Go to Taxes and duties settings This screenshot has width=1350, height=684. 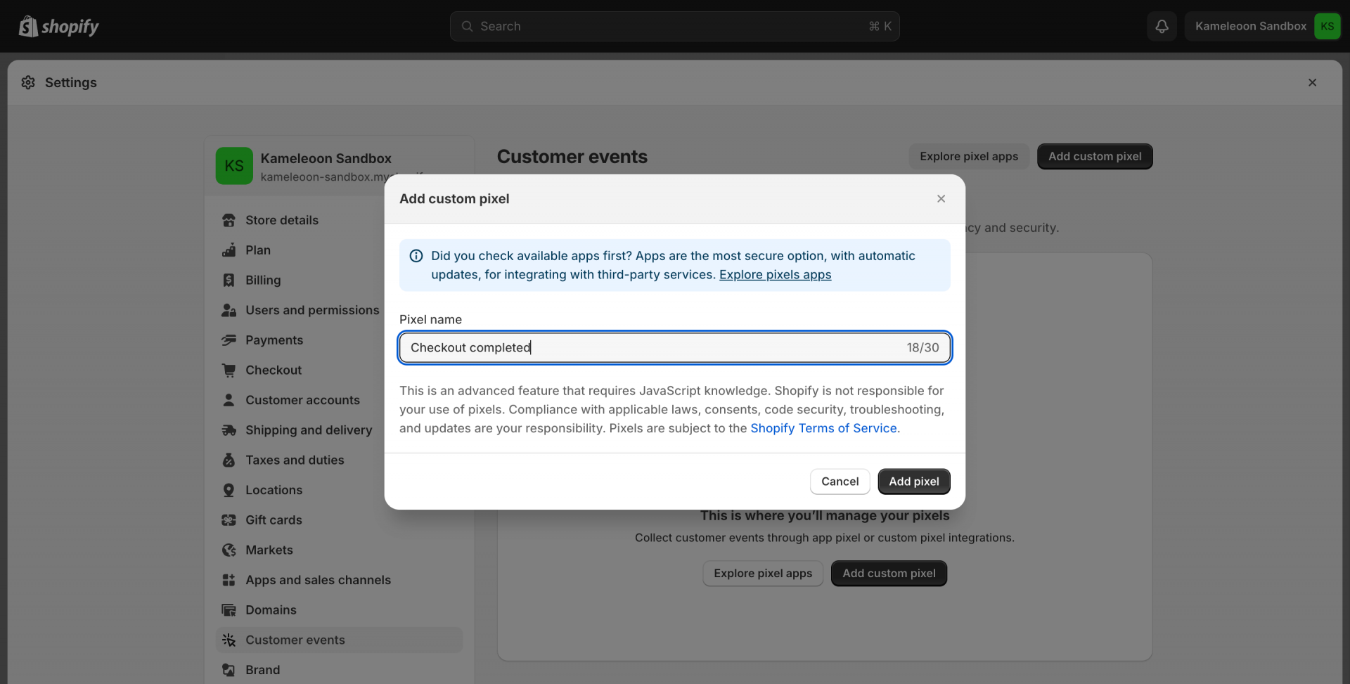tap(295, 460)
